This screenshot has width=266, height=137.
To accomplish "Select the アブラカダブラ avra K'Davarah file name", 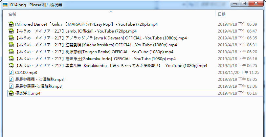I will click(x=101, y=38).
